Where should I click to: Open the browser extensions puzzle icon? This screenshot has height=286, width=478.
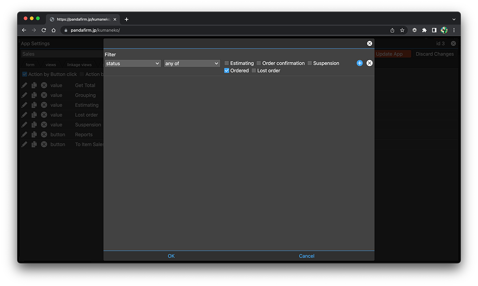pos(424,30)
